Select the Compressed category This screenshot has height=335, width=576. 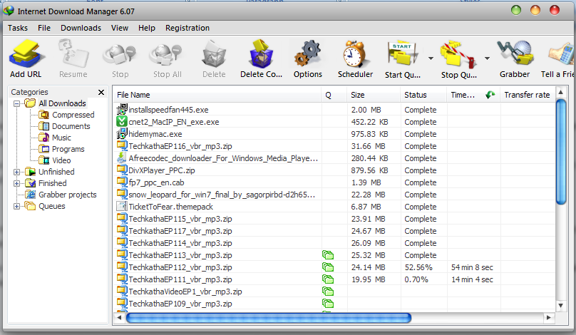(73, 115)
